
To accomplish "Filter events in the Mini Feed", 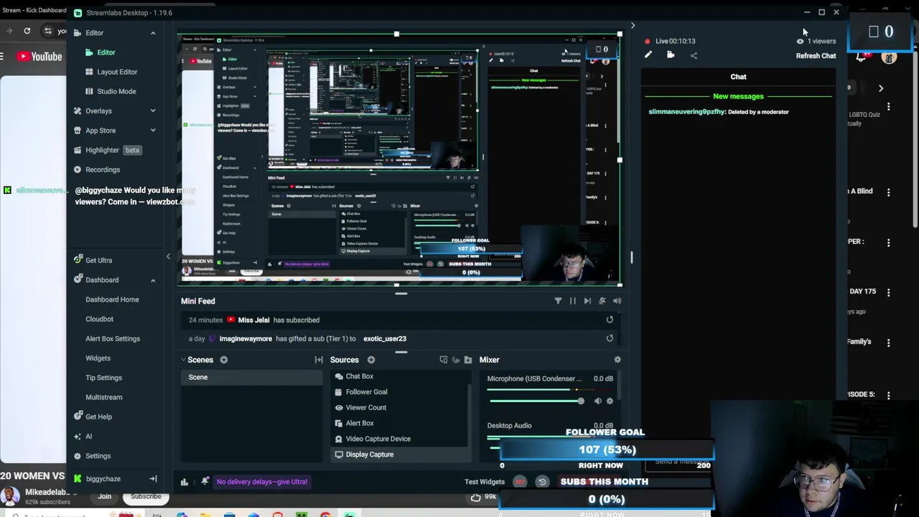I will click(558, 301).
